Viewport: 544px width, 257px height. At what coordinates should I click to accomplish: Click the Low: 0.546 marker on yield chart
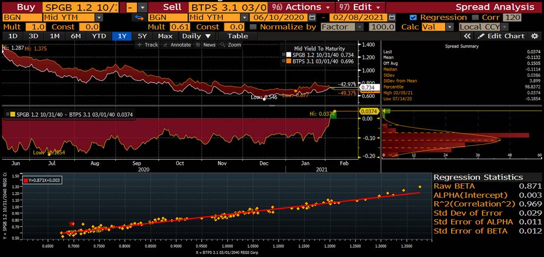pos(264,99)
